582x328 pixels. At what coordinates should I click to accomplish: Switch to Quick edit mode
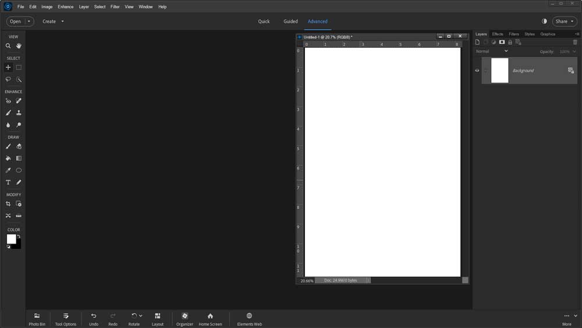tap(264, 21)
